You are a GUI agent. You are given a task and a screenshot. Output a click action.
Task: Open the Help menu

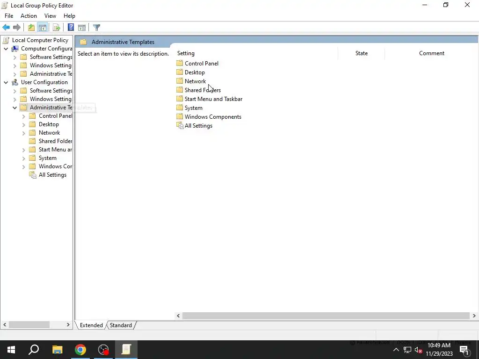[x=69, y=16]
